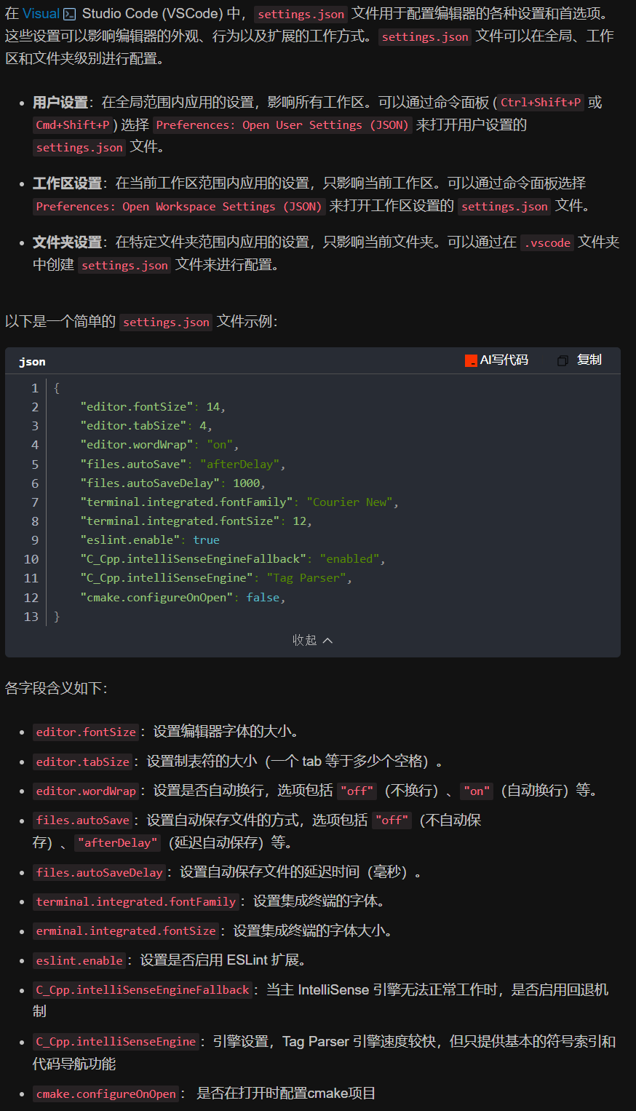This screenshot has height=1111, width=636.
Task: Click C_Cpp.intelliSenseEngineFallback in descriptions list
Action: click(x=143, y=990)
